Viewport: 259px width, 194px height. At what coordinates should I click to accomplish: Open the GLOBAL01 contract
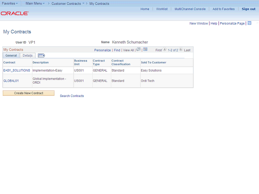(11, 81)
